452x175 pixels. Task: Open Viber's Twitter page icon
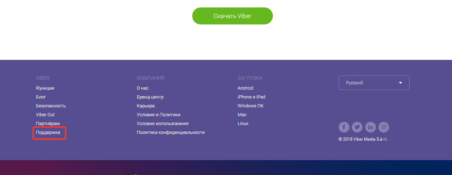357,127
